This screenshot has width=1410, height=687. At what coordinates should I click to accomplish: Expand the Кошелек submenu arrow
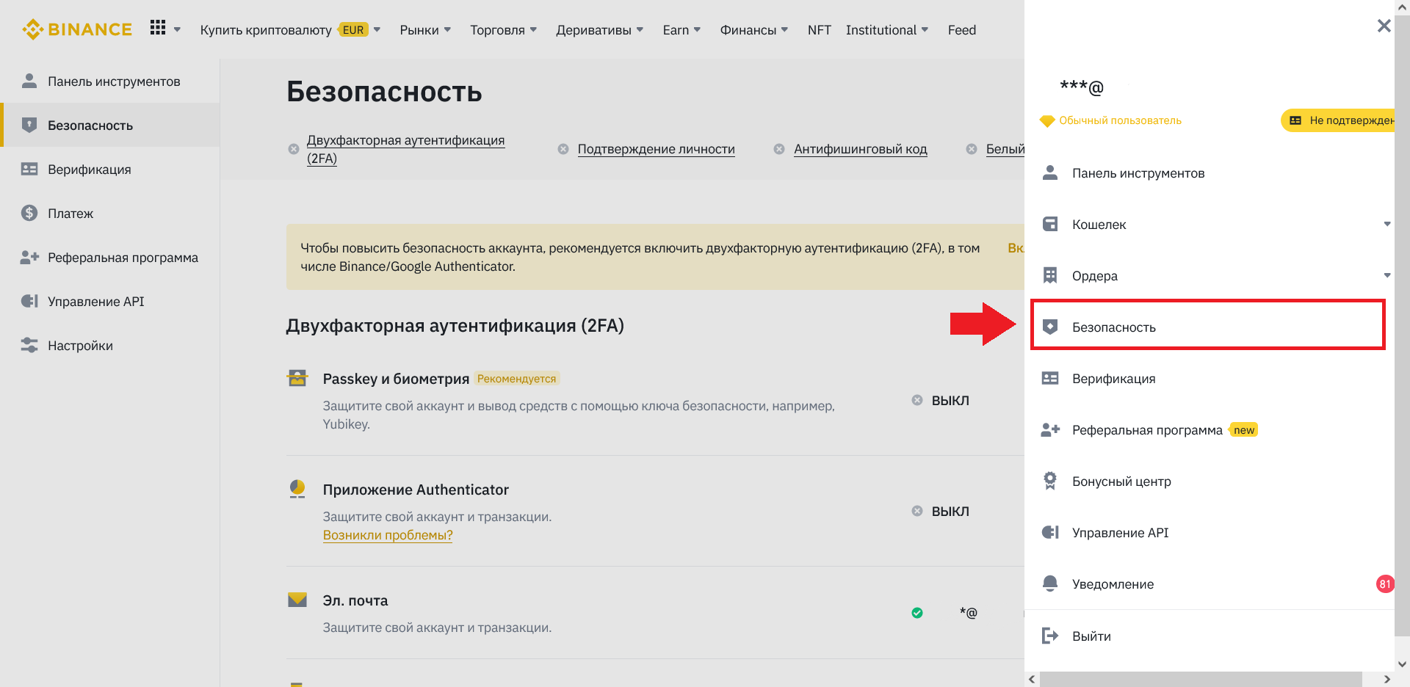(x=1387, y=224)
